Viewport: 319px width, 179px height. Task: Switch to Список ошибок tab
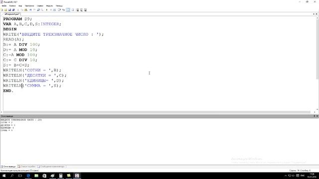coord(26,167)
